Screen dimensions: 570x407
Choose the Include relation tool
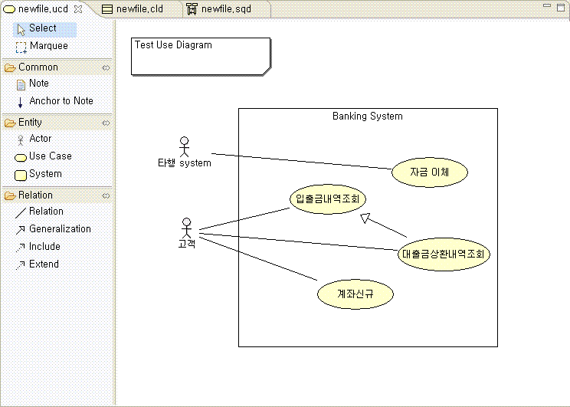tap(44, 247)
